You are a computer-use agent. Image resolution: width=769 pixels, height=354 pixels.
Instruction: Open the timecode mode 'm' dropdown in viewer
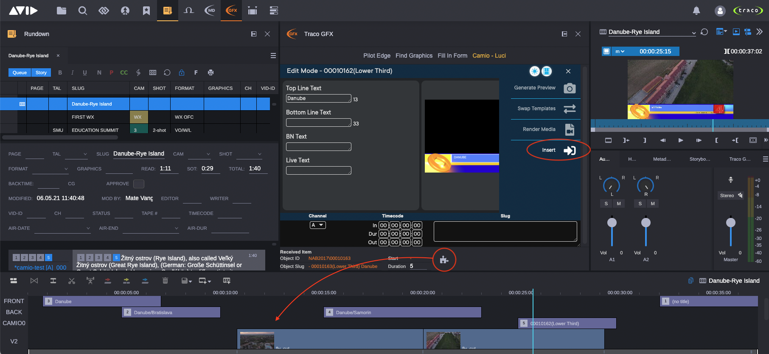tap(620, 51)
